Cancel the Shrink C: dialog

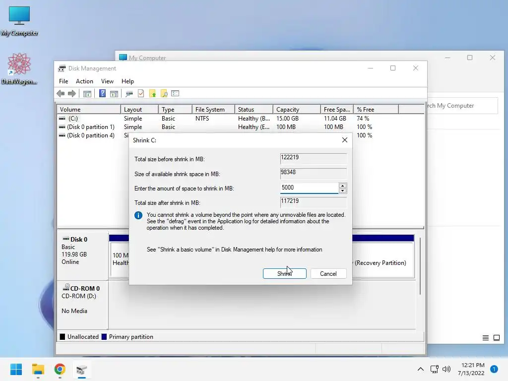(328, 273)
